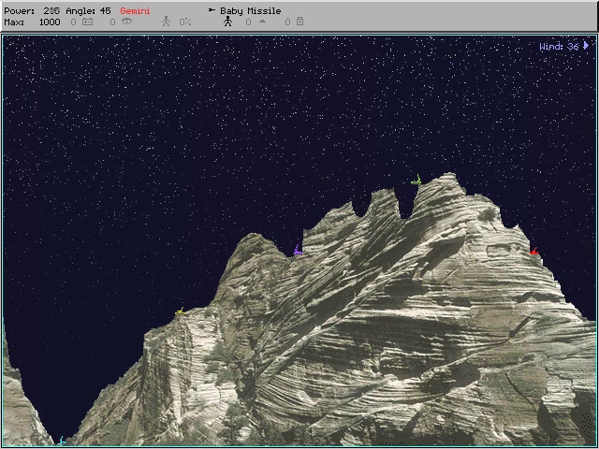Click the missile icon beside Baby Missile
This screenshot has width=599, height=449.
(x=212, y=11)
